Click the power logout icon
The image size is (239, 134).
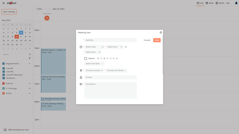coord(5,130)
